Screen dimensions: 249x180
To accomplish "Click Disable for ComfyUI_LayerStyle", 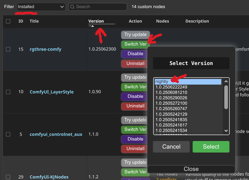I will (x=134, y=97).
